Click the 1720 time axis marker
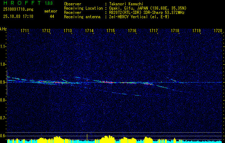Viewport: 225px width, 143px height. pyautogui.click(x=218, y=31)
